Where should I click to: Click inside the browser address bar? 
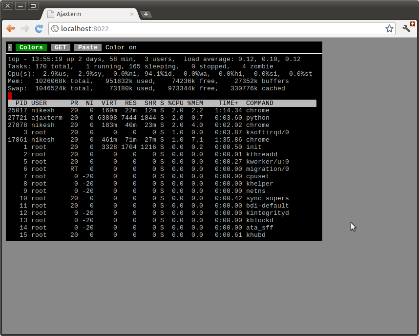195,29
